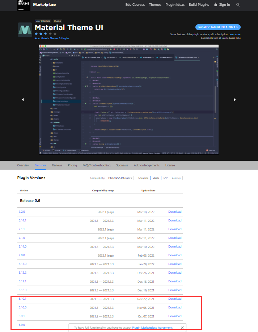Screen dimensions: 258x332
Task: Switch to the Overview tab
Action: pos(23,165)
